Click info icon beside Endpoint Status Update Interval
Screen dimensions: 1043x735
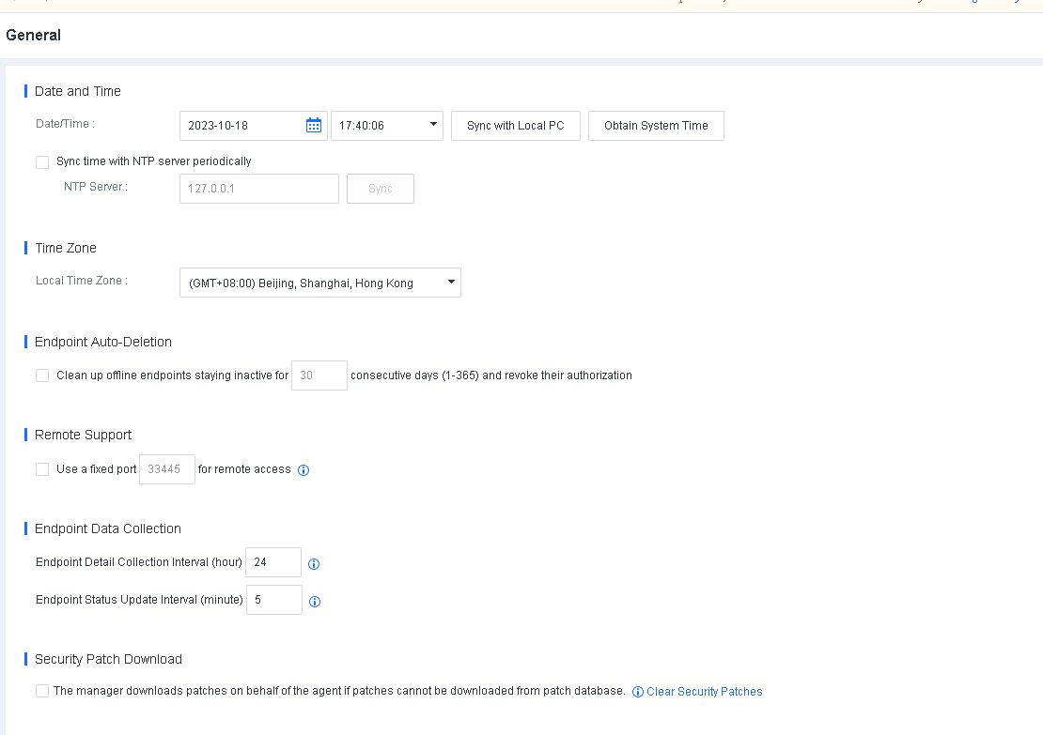[x=315, y=602]
